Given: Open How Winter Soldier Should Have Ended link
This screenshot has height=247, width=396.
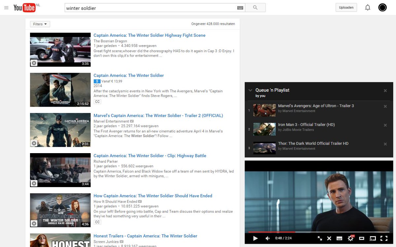Looking at the screenshot, I should 153,196.
